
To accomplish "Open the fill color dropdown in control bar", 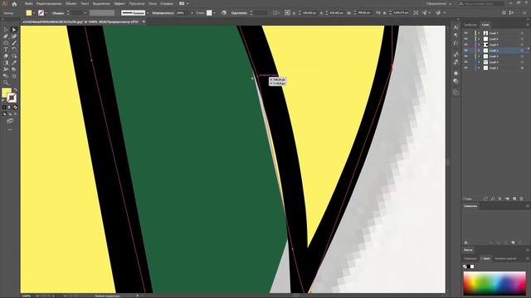I will [x=34, y=13].
